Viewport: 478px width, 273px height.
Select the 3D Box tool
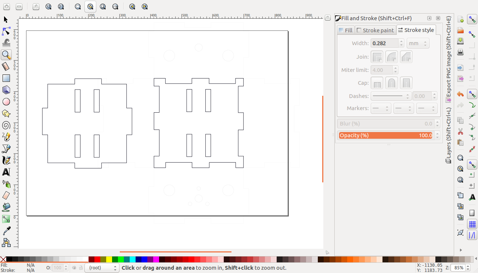[6, 90]
